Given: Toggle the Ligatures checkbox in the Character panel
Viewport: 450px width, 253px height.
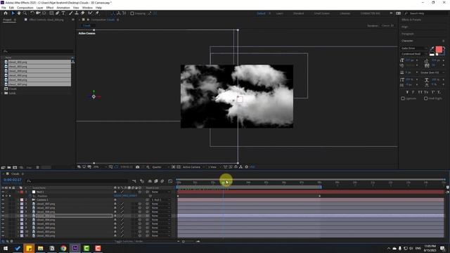Looking at the screenshot, I should click(403, 98).
